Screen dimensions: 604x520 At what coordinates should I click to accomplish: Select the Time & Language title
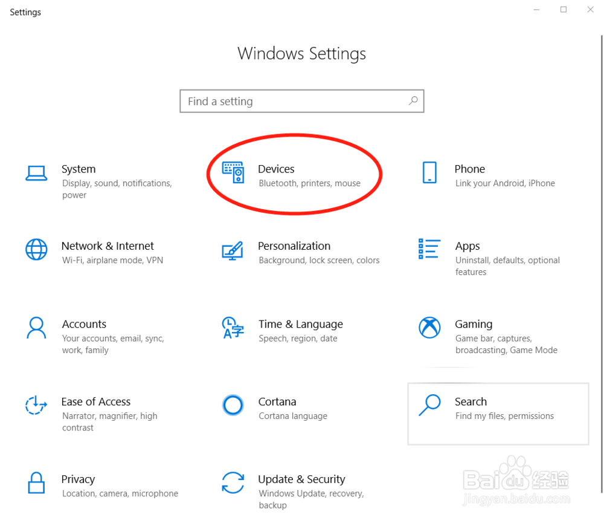(300, 325)
